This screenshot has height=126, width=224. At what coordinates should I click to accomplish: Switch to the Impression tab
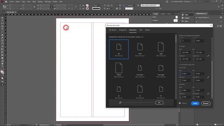tap(133, 30)
